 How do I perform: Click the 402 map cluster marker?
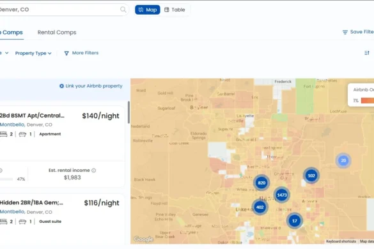(x=260, y=207)
